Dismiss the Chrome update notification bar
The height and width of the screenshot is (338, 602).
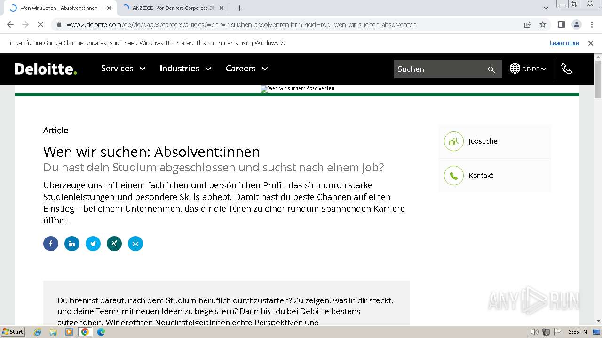pos(591,43)
